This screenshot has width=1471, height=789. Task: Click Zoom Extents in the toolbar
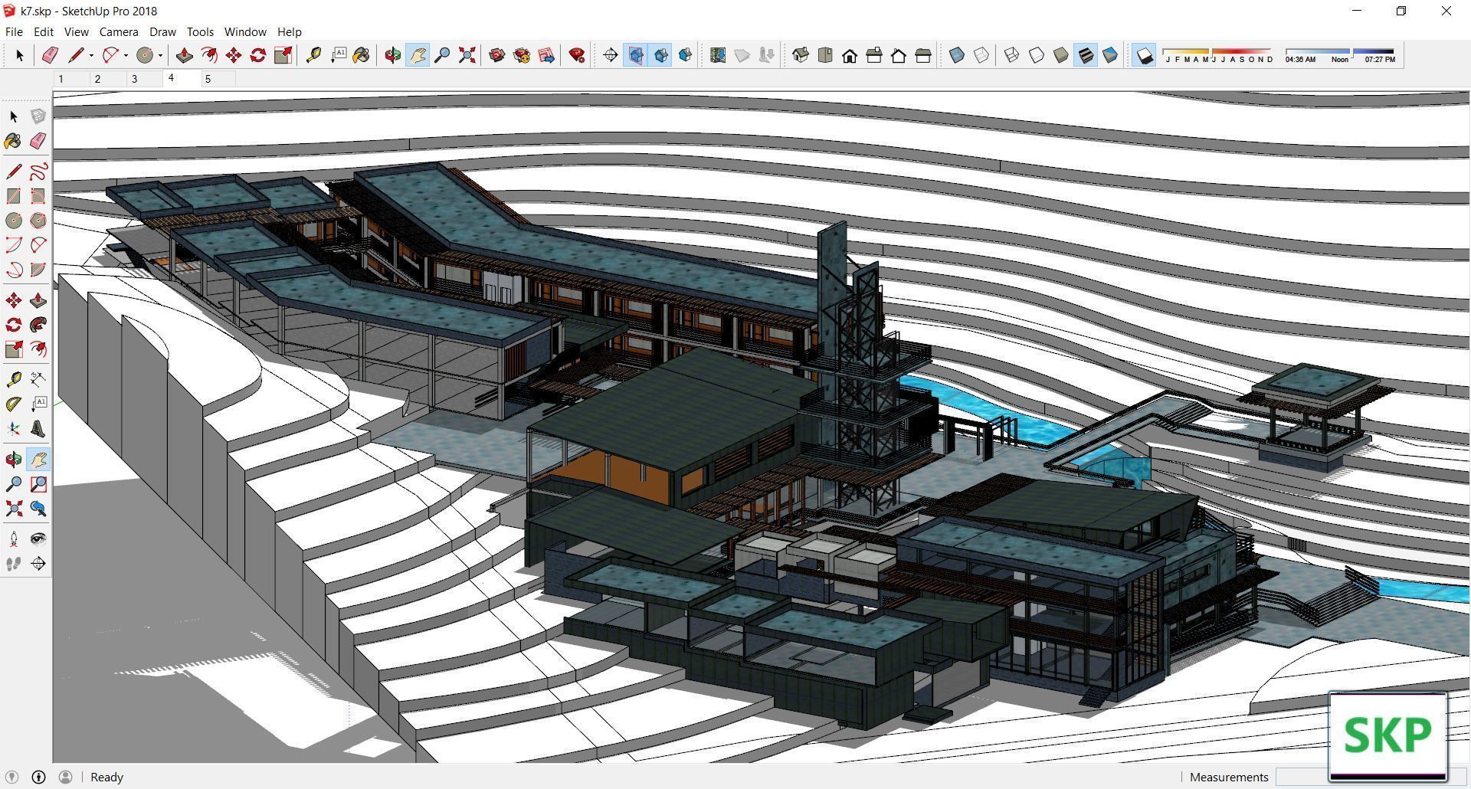467,55
